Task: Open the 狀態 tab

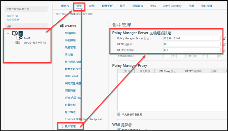Action: tap(92, 6)
